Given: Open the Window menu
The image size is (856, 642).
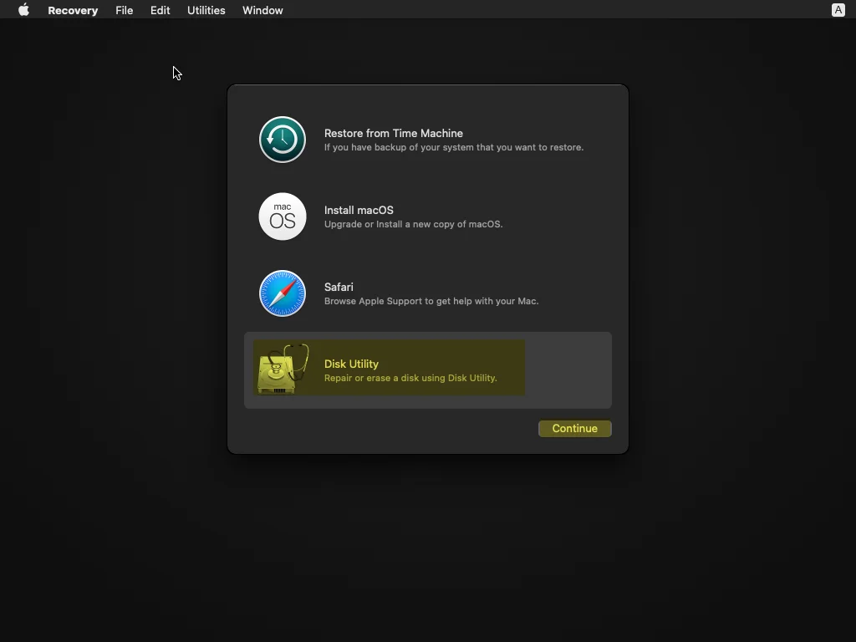Looking at the screenshot, I should click(262, 10).
